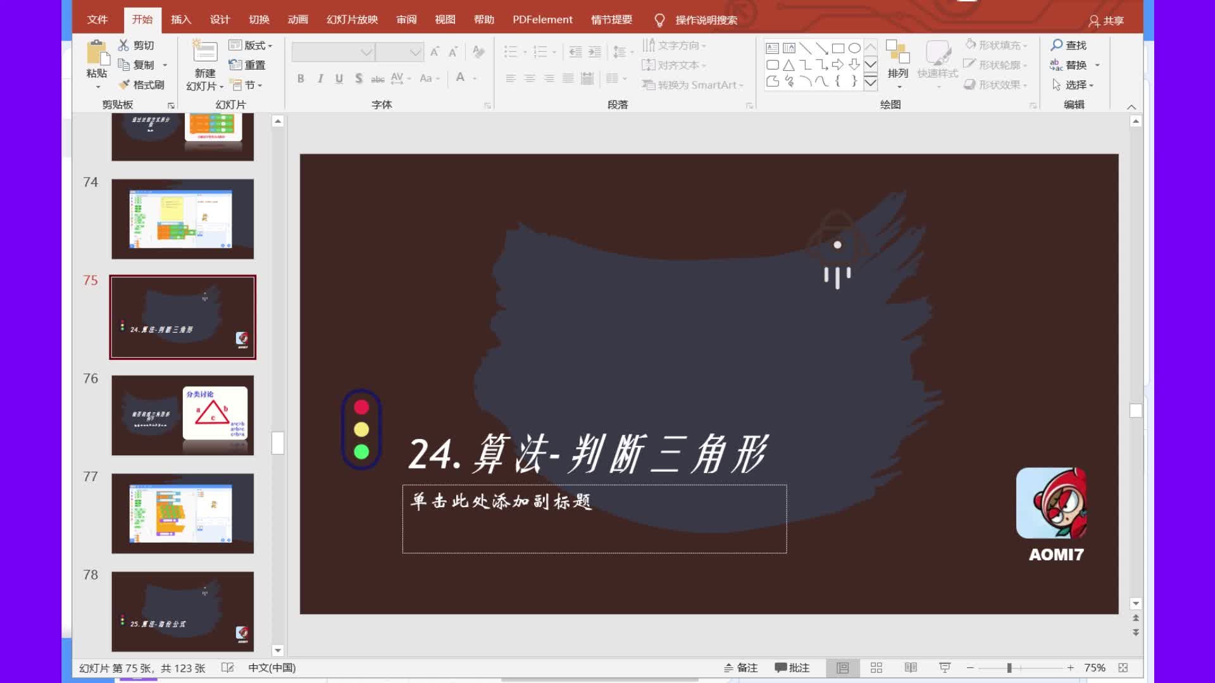Switch to Slide Sorter view icon

(876, 668)
